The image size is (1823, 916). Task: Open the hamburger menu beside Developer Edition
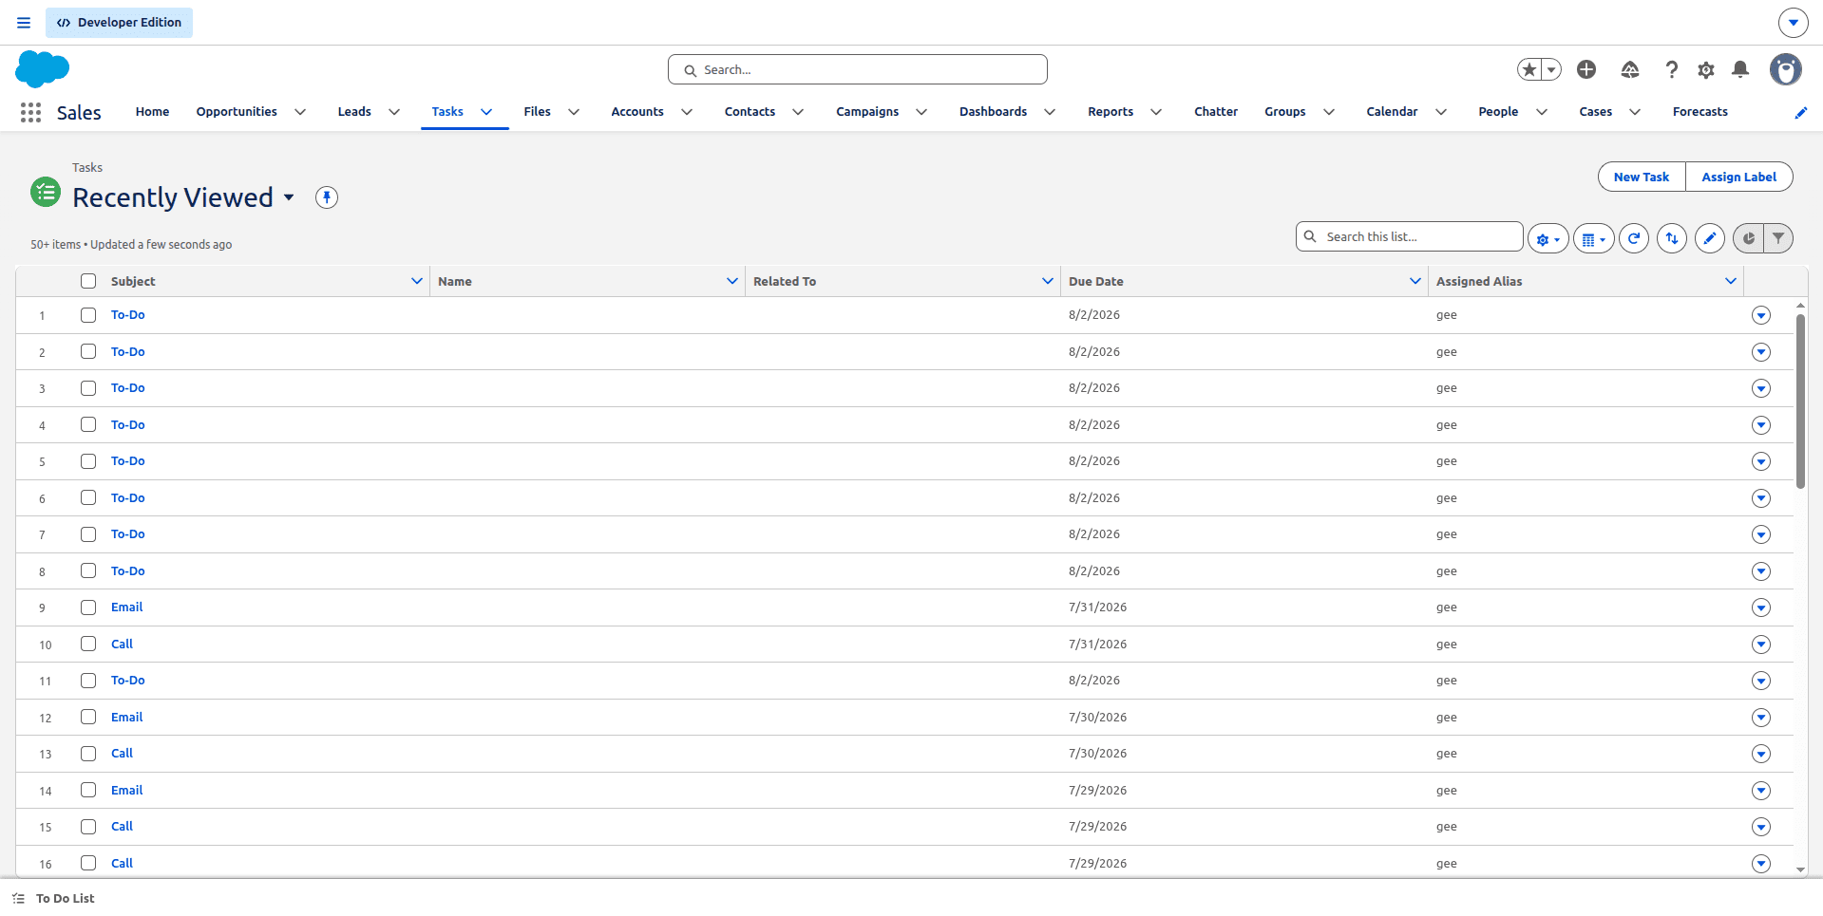coord(24,23)
